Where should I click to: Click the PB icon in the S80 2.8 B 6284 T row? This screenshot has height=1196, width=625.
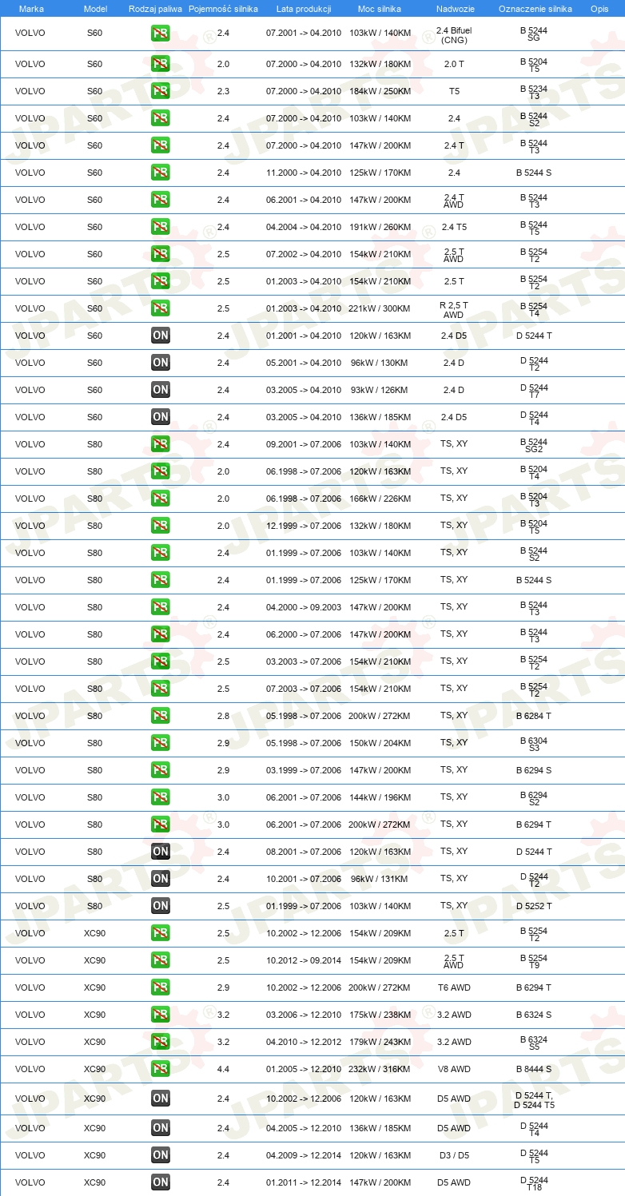click(160, 716)
